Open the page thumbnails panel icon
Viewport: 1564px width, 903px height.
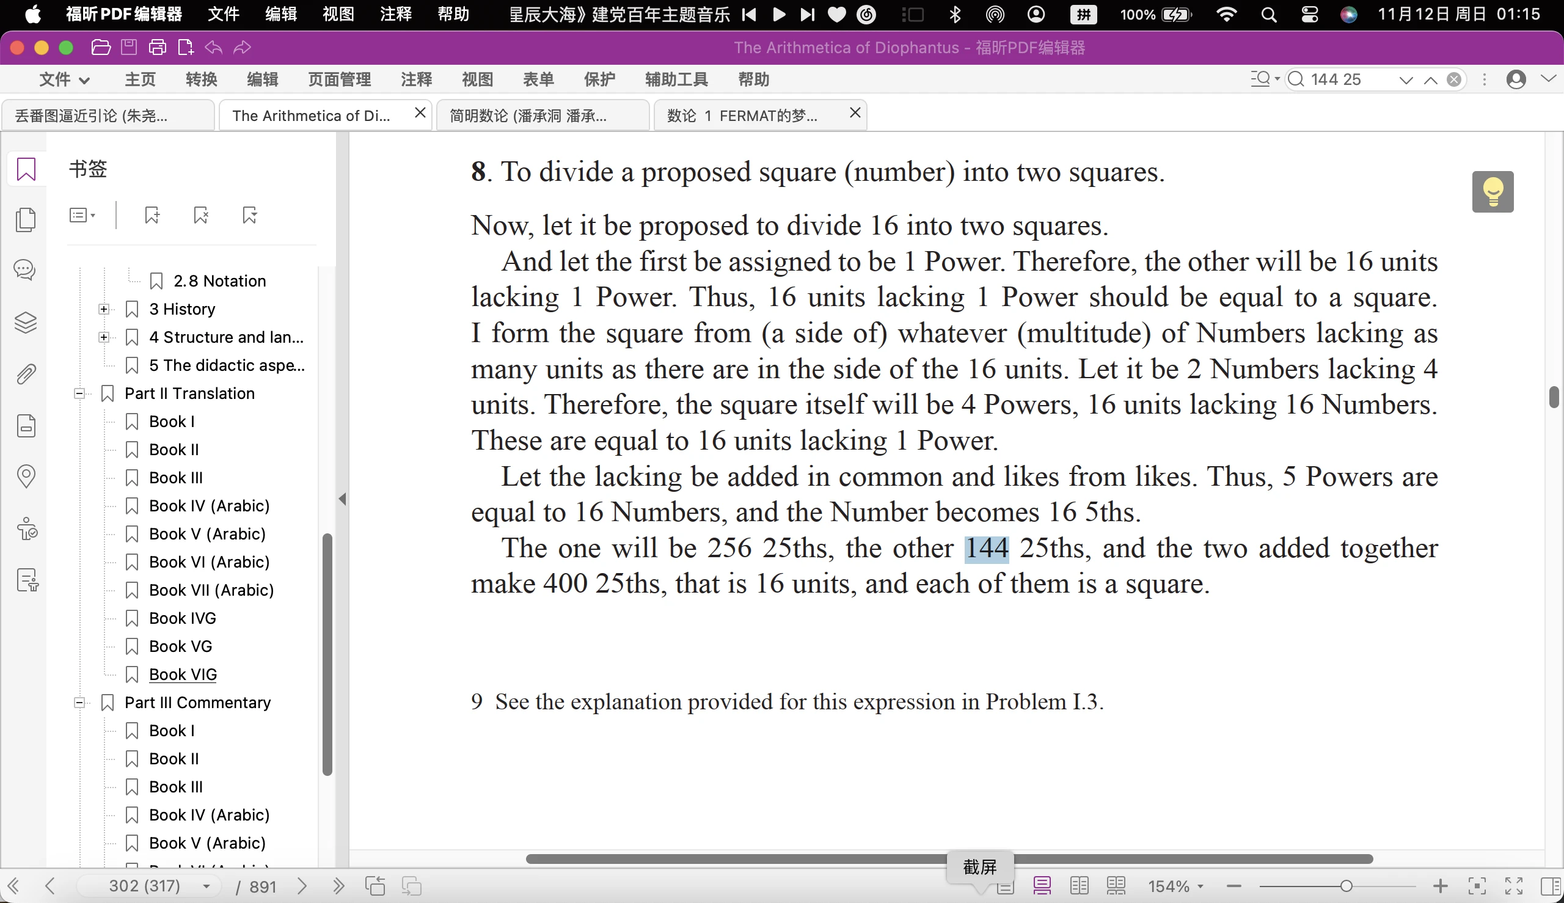[x=26, y=219]
